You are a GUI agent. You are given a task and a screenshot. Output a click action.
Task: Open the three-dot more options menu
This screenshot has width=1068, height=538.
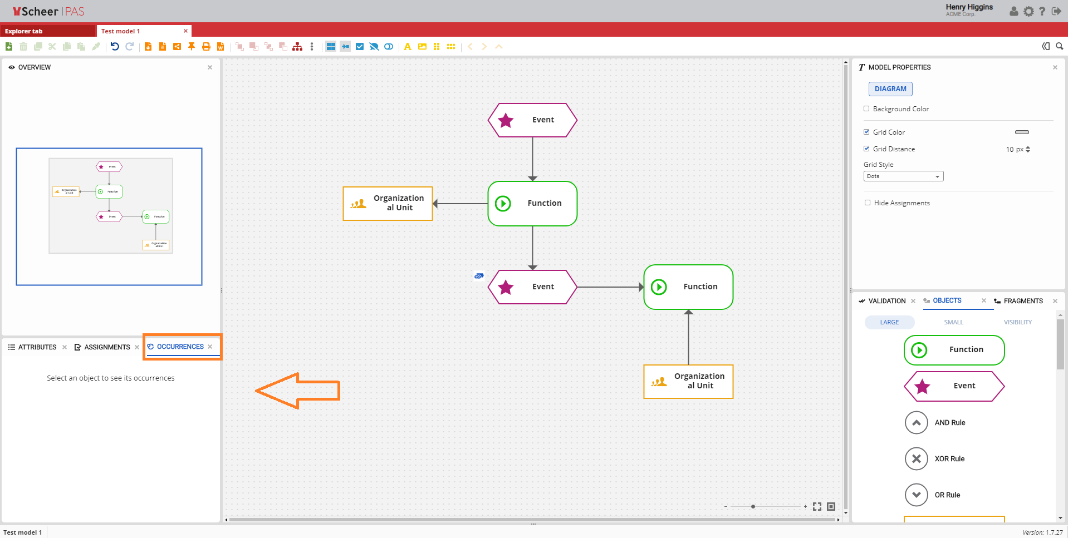point(312,47)
